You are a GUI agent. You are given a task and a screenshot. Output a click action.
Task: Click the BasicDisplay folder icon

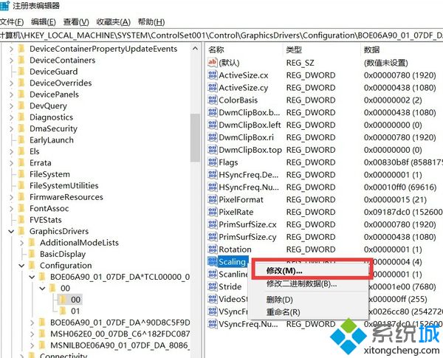[x=32, y=254]
